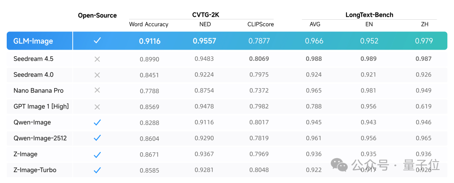Click the ZH column header
454x183 pixels.
point(425,24)
